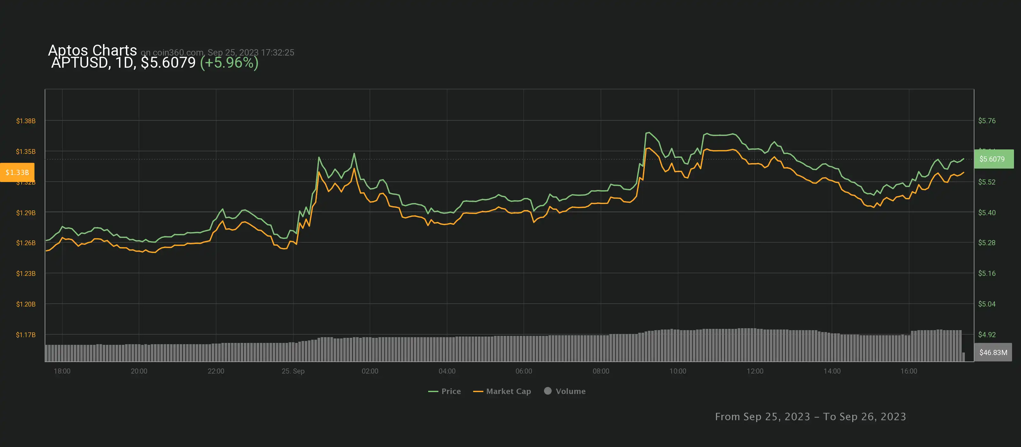Screen dimensions: 1021x447
Task: Click the last short volume bar
Action: [964, 357]
